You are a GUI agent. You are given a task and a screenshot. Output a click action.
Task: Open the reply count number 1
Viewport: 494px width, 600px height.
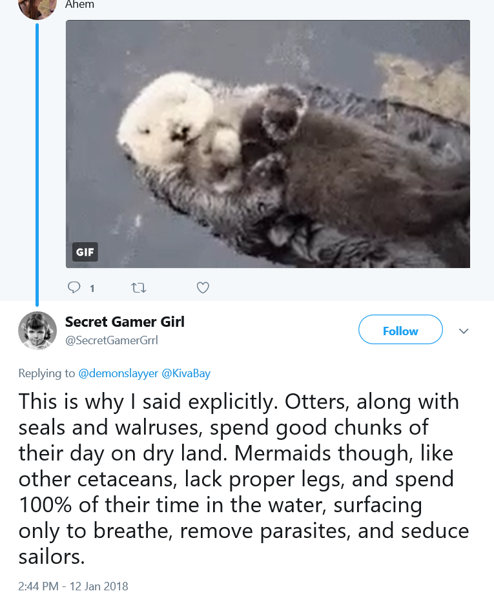coord(92,289)
